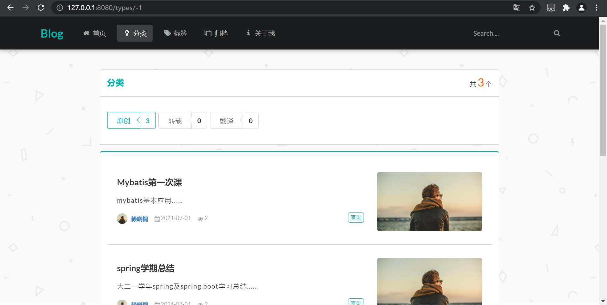
Task: Click the 原创 tag on Mybatis post
Action: point(356,218)
